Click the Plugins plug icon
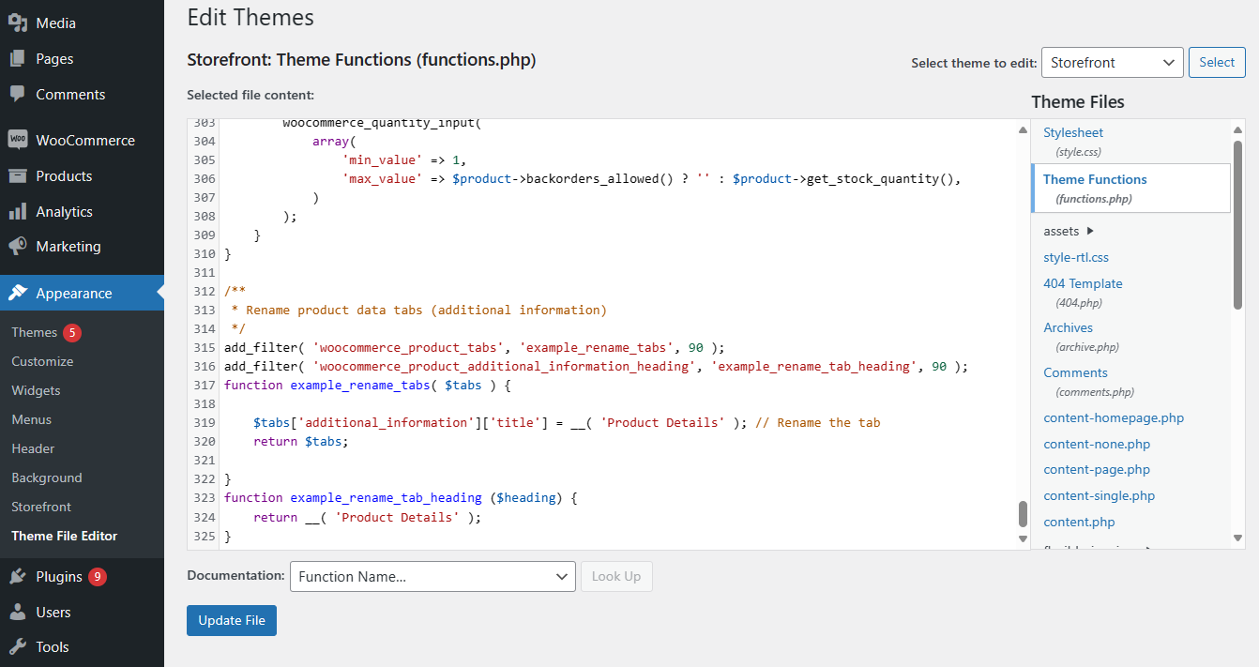The height and width of the screenshot is (667, 1259). tap(18, 576)
